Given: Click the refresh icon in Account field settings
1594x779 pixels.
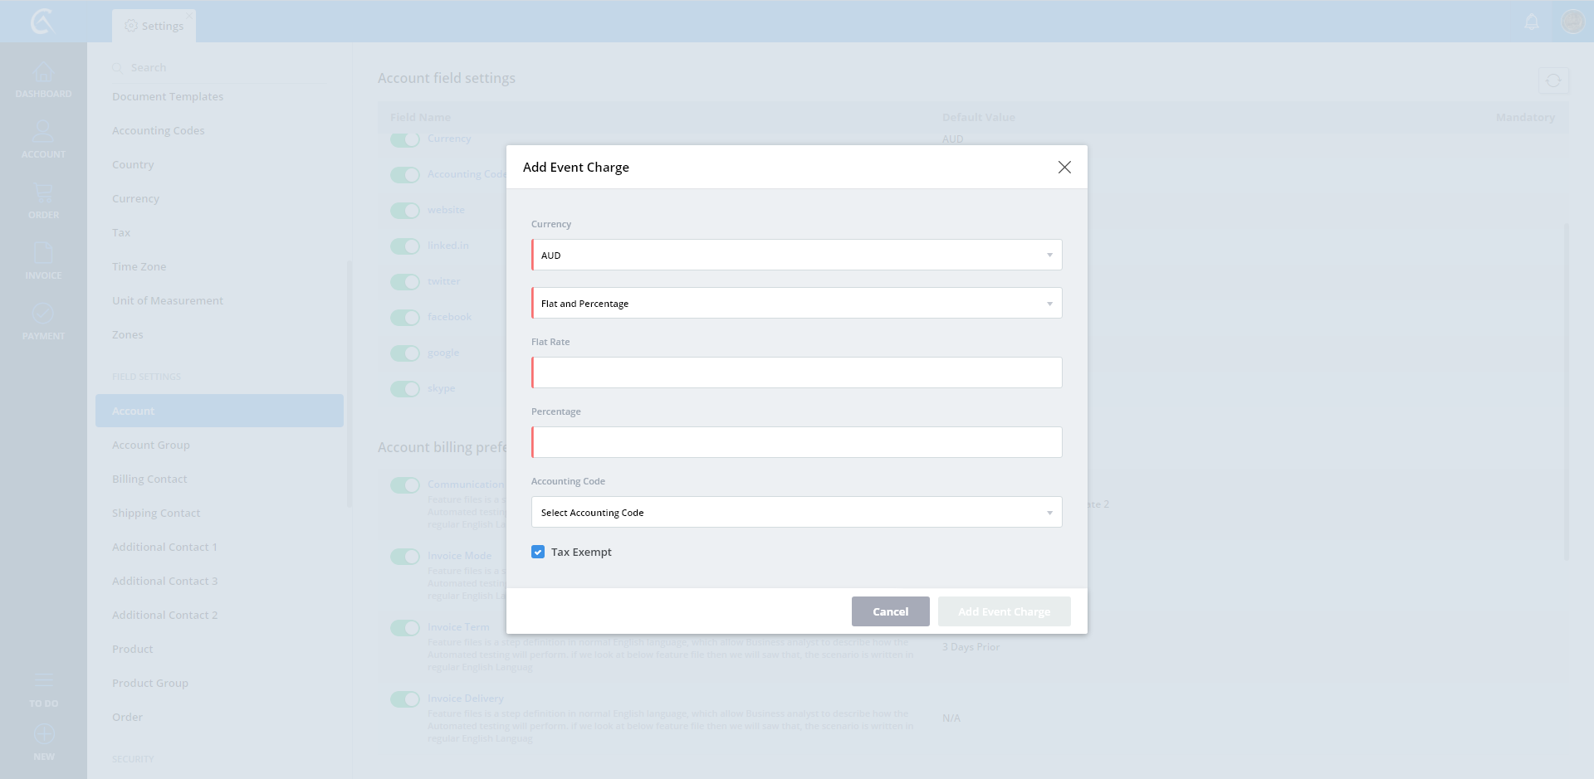Looking at the screenshot, I should (x=1552, y=80).
